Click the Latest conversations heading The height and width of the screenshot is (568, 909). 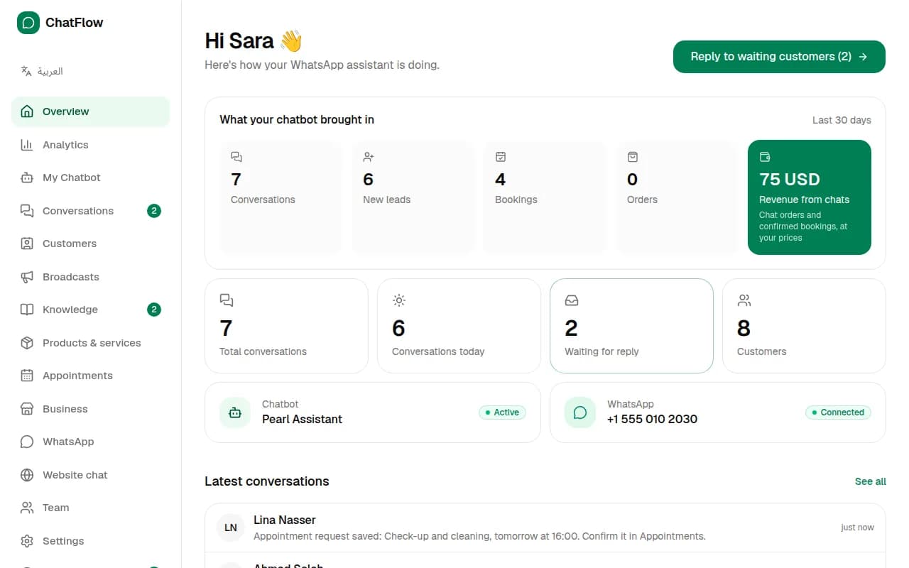[267, 481]
